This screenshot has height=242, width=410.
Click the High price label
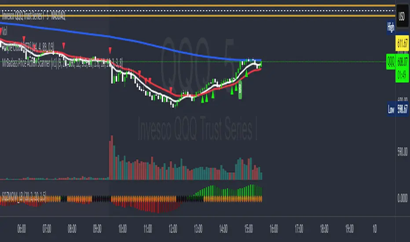391,27
